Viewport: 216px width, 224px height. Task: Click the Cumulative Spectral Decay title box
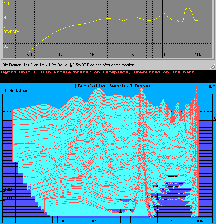coord(114,86)
